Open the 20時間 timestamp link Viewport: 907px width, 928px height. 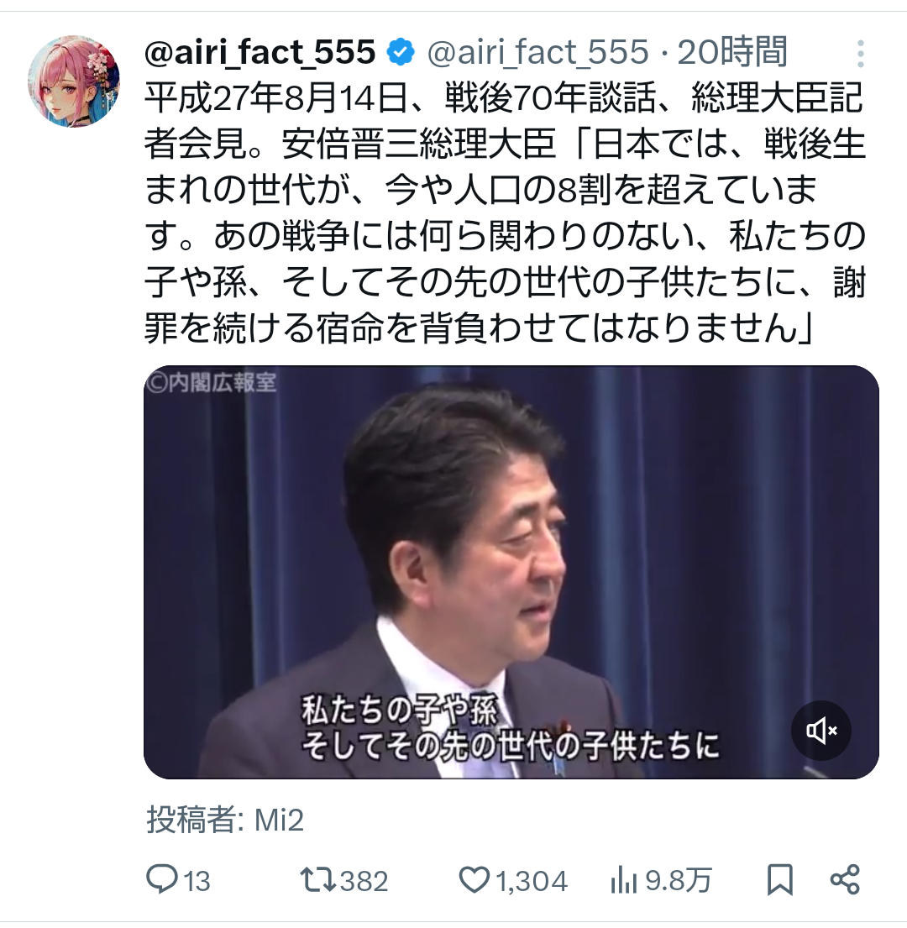(731, 51)
